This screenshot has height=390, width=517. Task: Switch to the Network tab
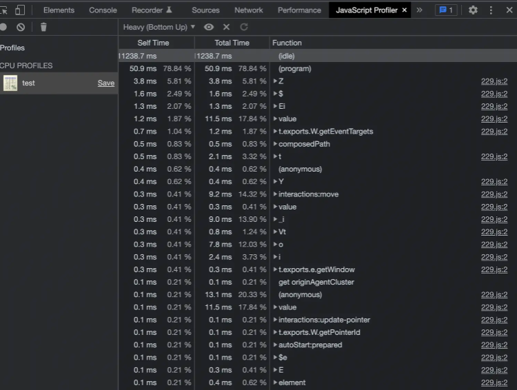pyautogui.click(x=248, y=10)
